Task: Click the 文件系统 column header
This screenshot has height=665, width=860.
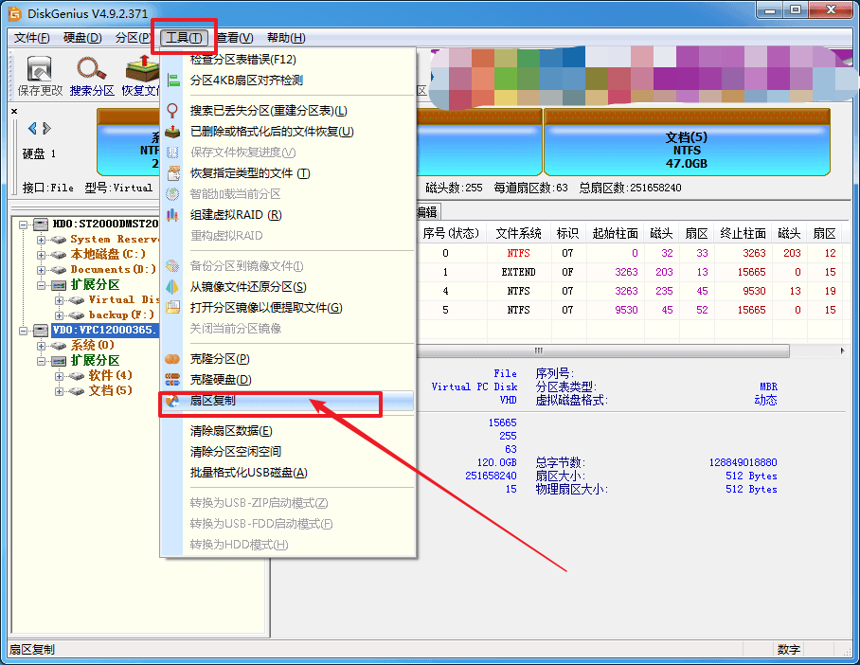Action: click(x=518, y=234)
